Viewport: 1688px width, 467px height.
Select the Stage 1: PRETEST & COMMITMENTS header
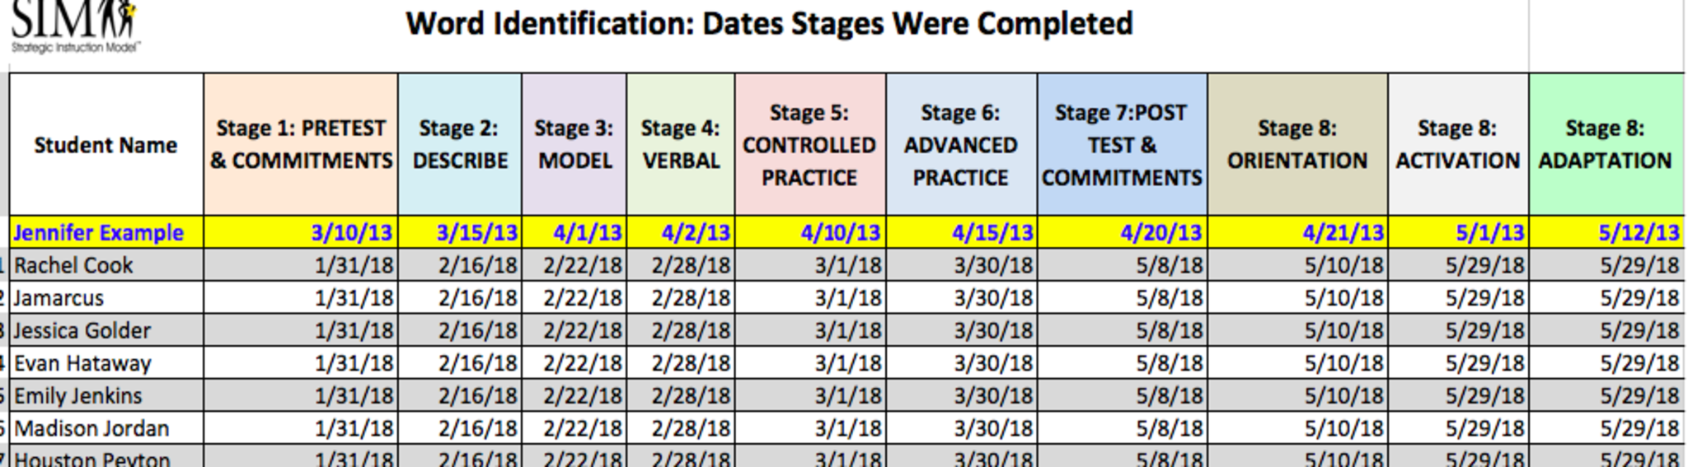pyautogui.click(x=301, y=144)
